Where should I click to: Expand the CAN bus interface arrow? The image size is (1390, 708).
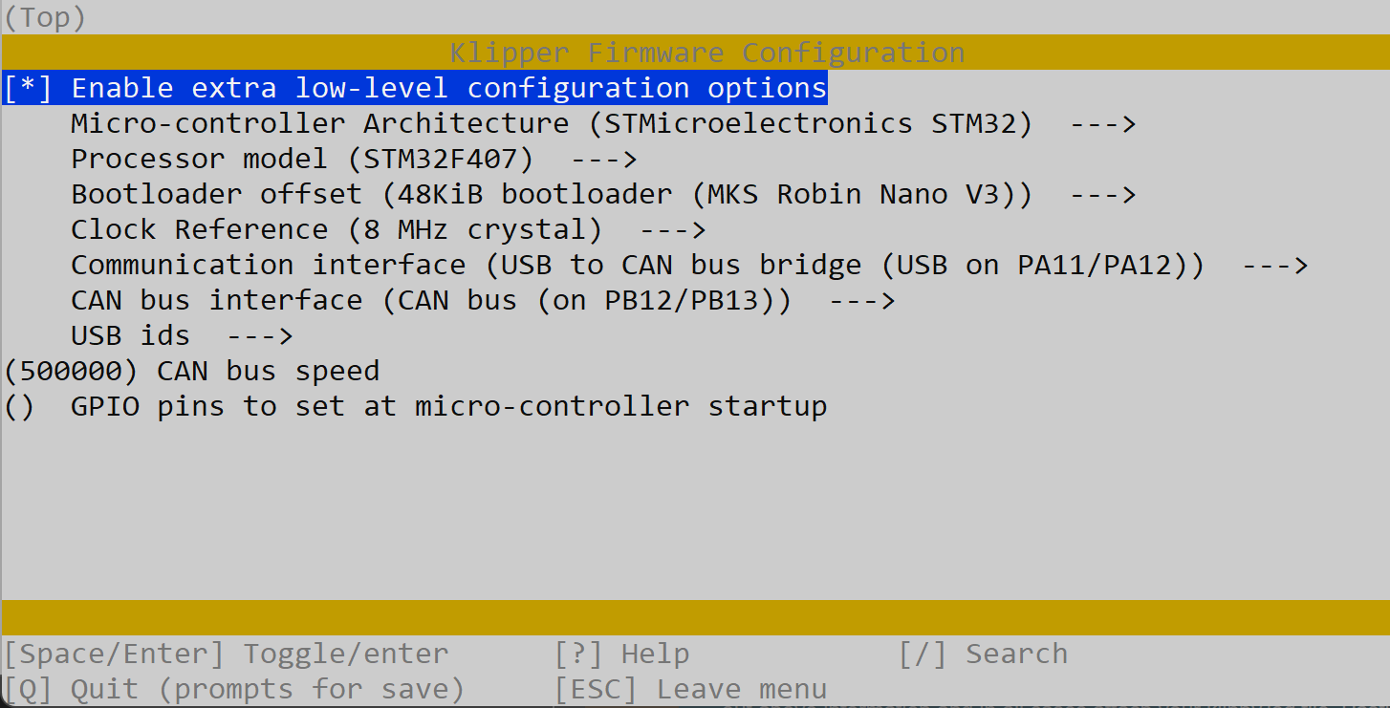861,301
